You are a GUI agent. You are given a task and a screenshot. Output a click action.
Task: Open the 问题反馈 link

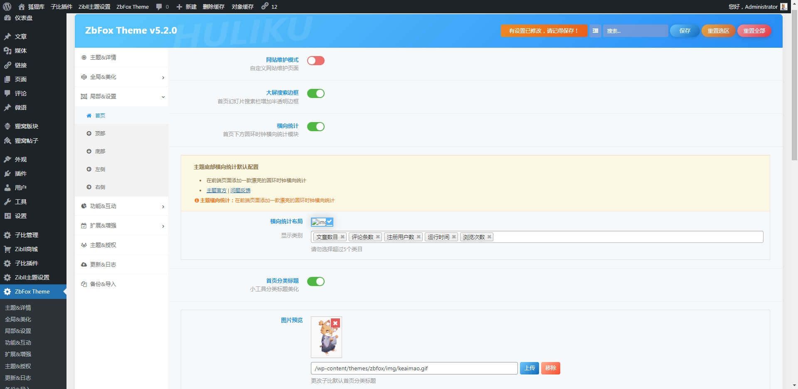(x=240, y=191)
